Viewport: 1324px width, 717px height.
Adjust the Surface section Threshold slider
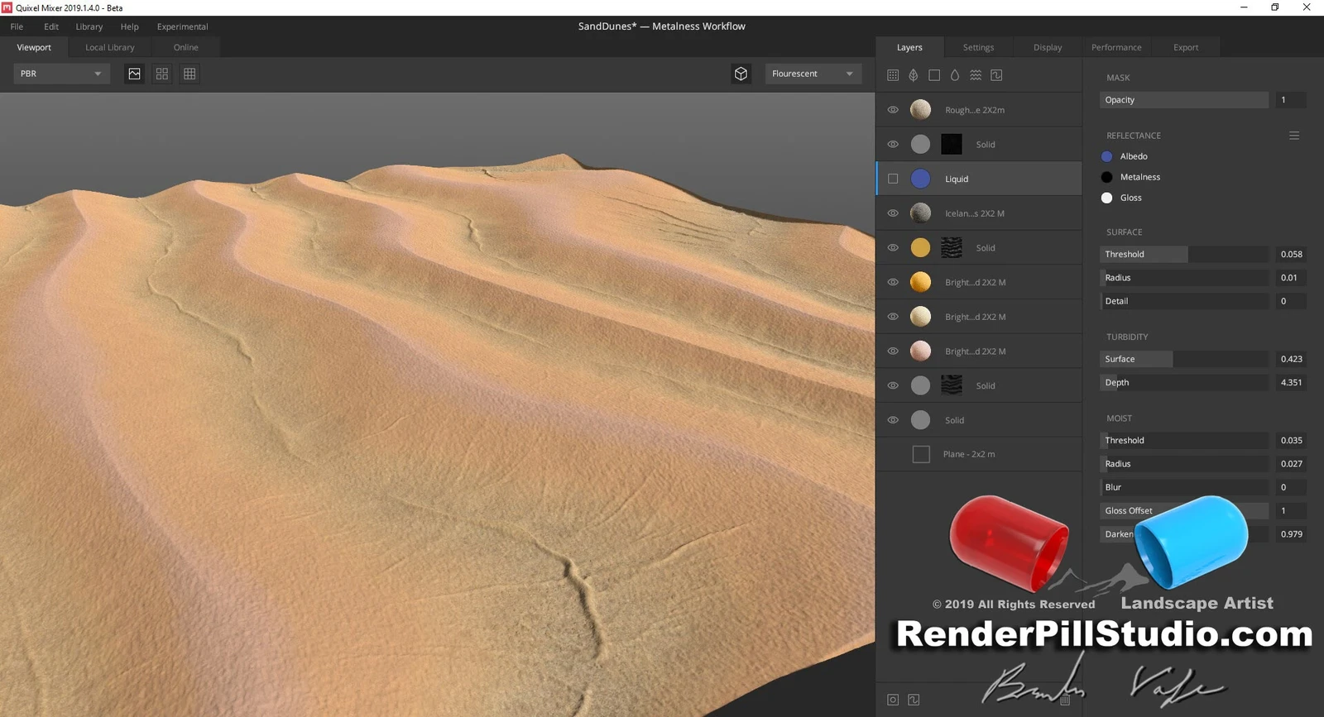tap(1184, 255)
